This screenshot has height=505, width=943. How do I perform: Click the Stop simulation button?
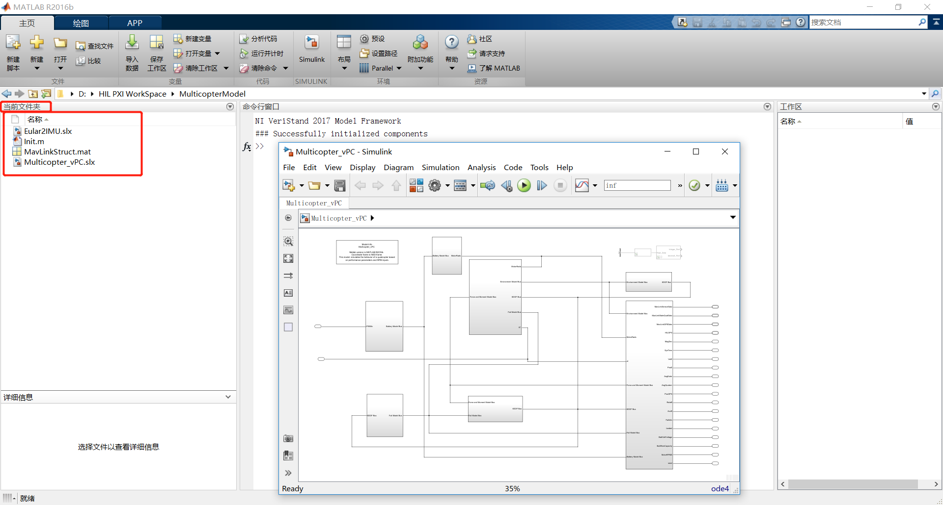pos(560,185)
